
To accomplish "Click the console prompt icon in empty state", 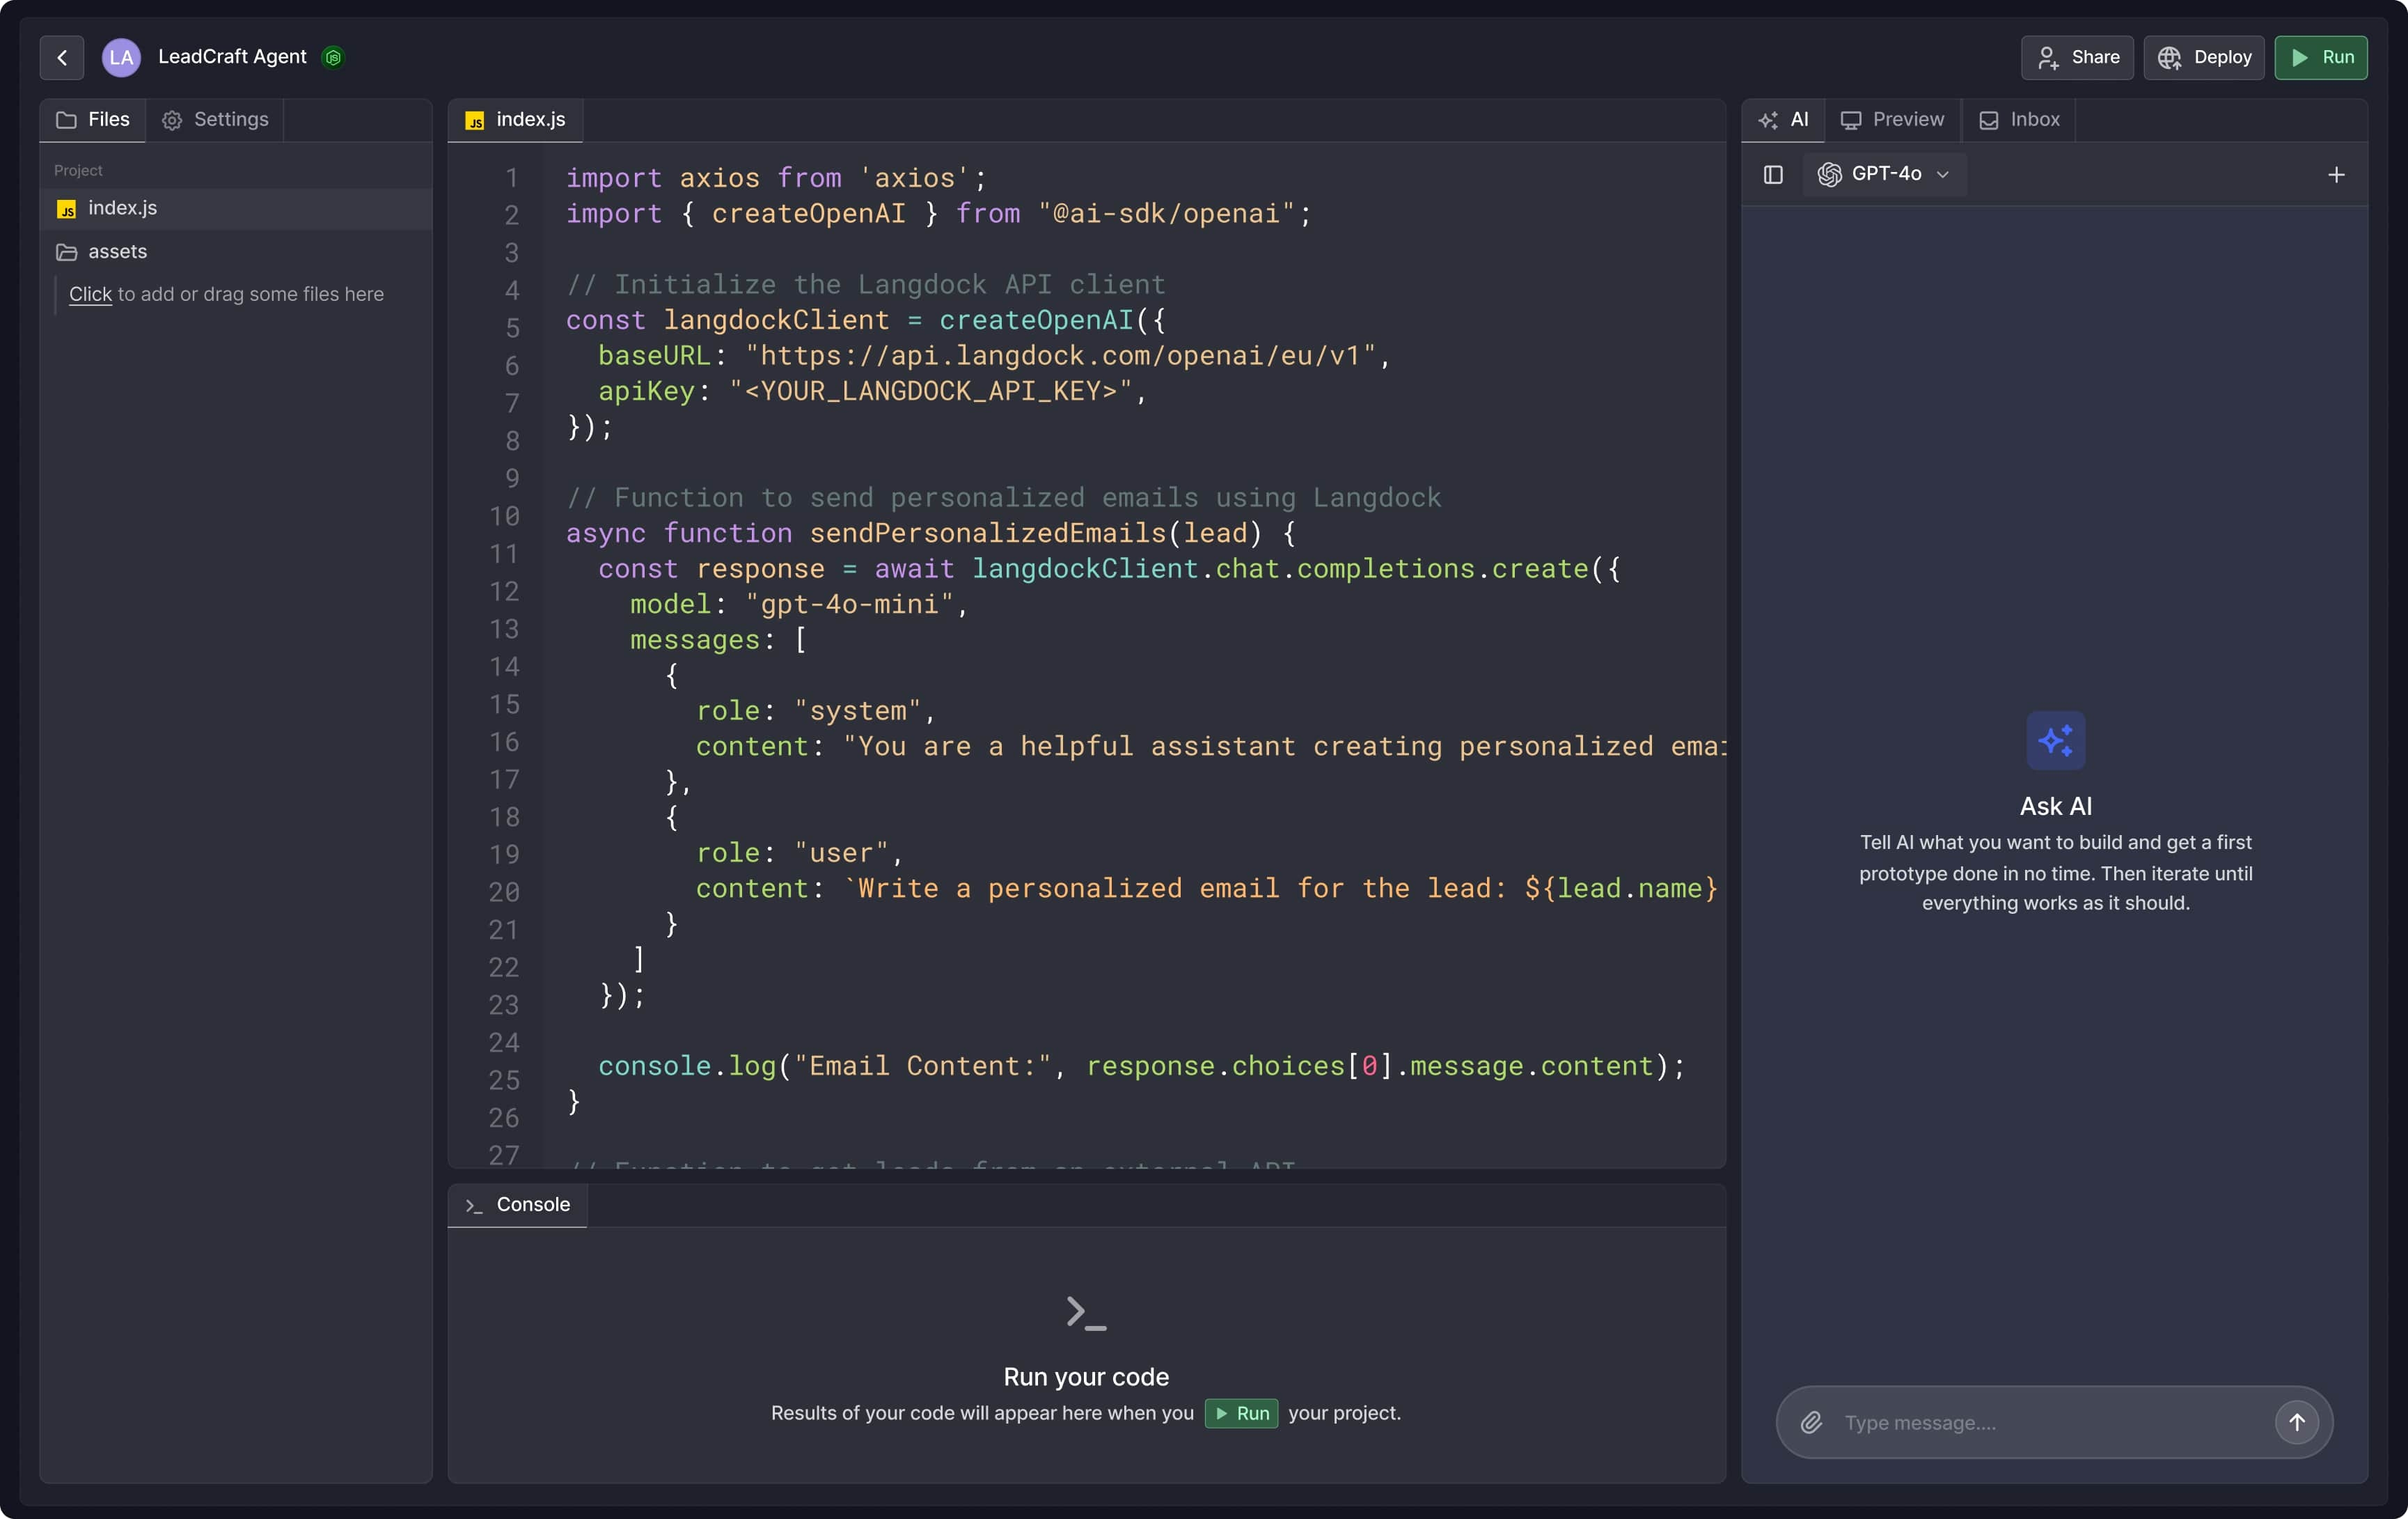I will pos(1086,1312).
